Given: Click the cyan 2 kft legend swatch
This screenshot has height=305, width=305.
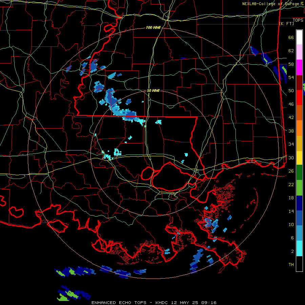Looking at the screenshot, I should pos(299,248).
